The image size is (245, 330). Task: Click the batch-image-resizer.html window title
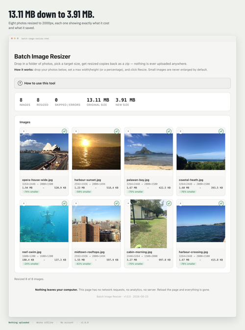(35, 39)
